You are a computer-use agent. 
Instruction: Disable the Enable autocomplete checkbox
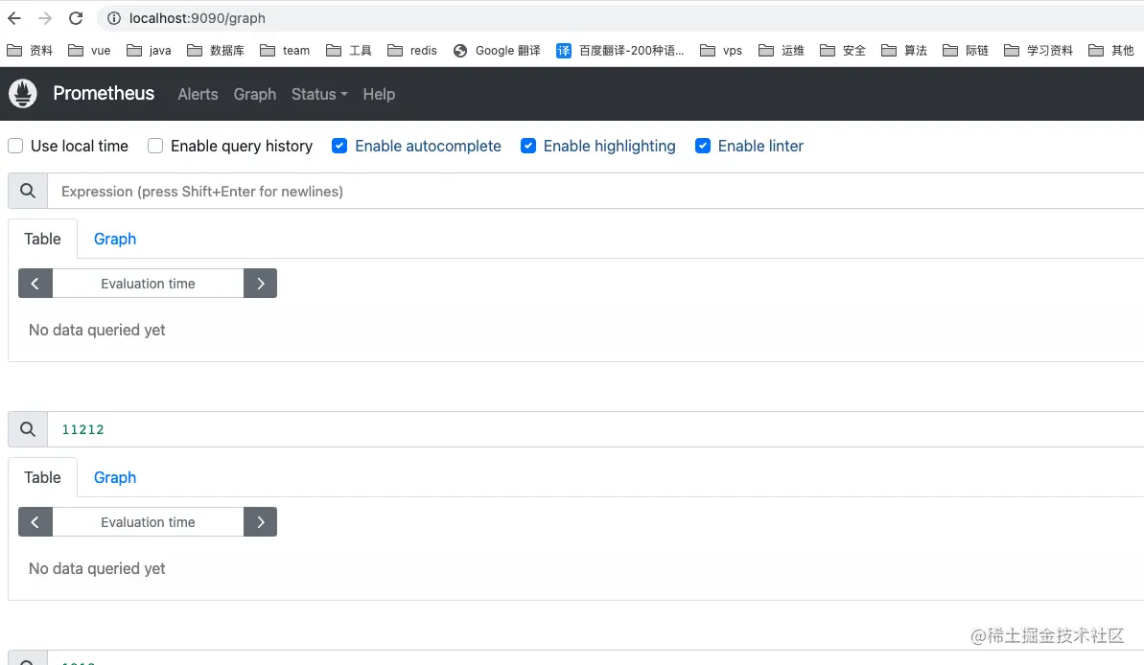(x=339, y=146)
